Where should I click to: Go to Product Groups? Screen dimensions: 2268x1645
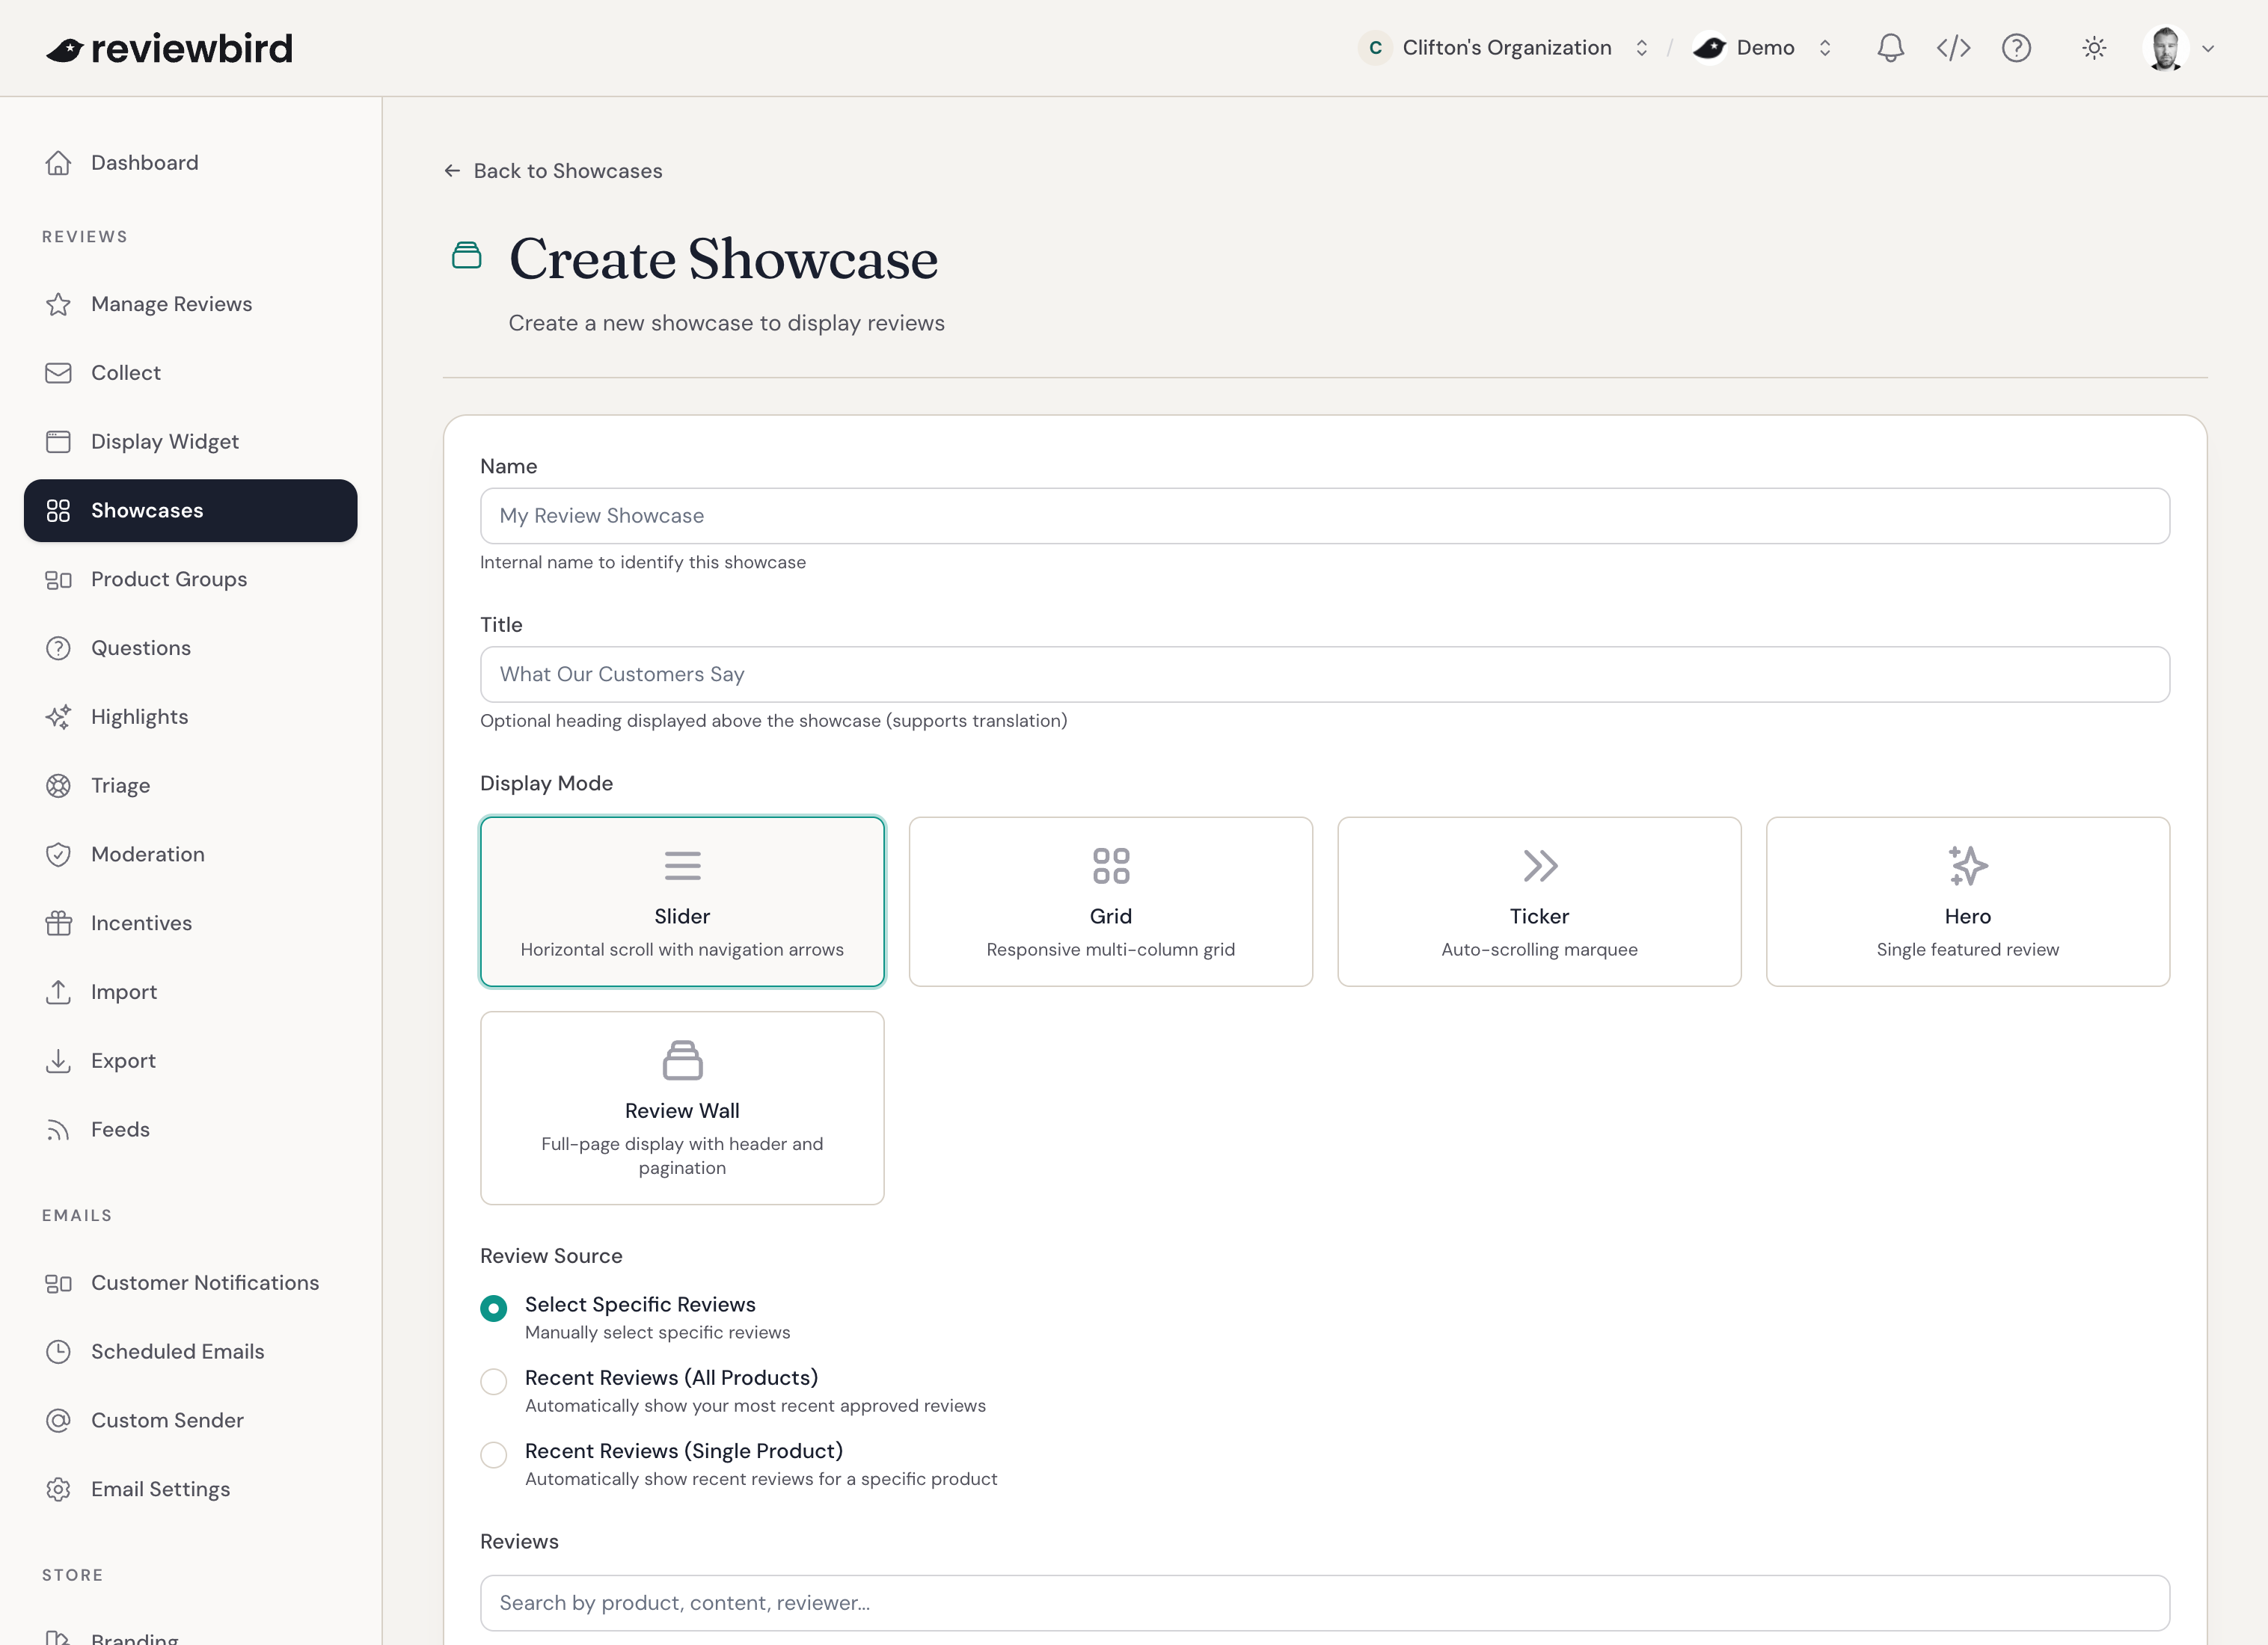[x=190, y=579]
